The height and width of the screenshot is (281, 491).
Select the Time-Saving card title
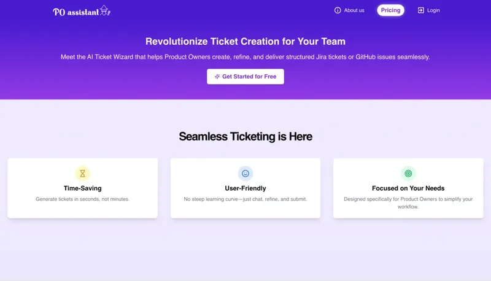point(82,188)
